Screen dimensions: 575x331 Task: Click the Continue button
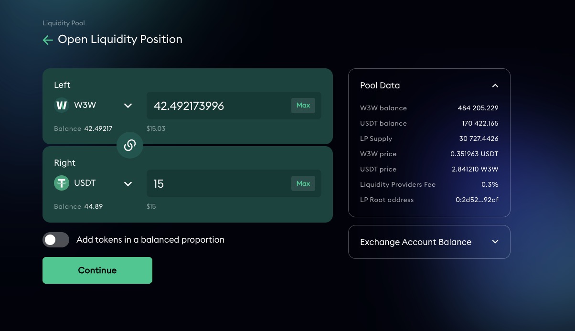click(x=97, y=270)
